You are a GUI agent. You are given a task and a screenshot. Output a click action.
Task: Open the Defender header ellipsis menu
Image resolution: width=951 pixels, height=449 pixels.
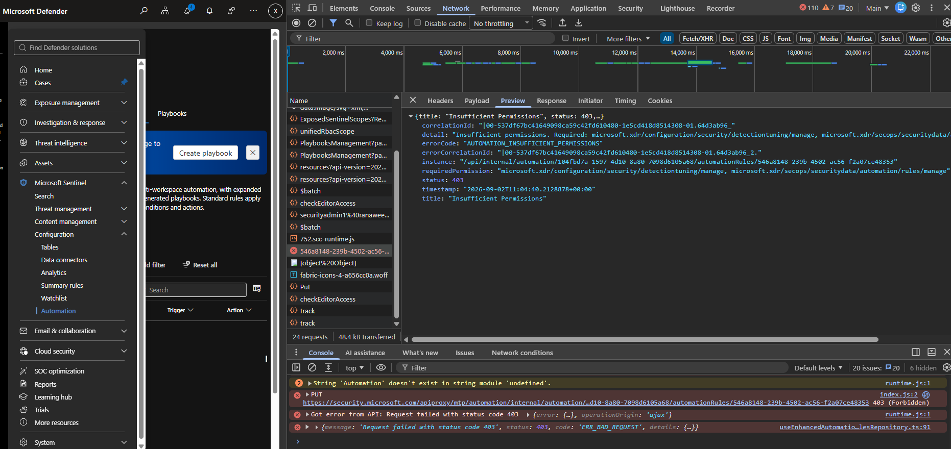(253, 11)
